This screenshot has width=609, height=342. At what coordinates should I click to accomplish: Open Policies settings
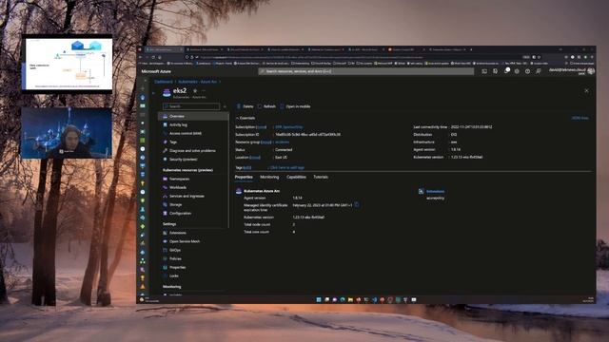pyautogui.click(x=175, y=258)
